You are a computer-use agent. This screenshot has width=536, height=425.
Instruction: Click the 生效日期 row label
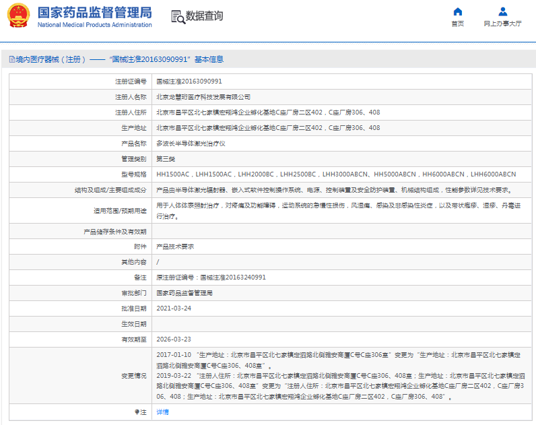tap(133, 324)
